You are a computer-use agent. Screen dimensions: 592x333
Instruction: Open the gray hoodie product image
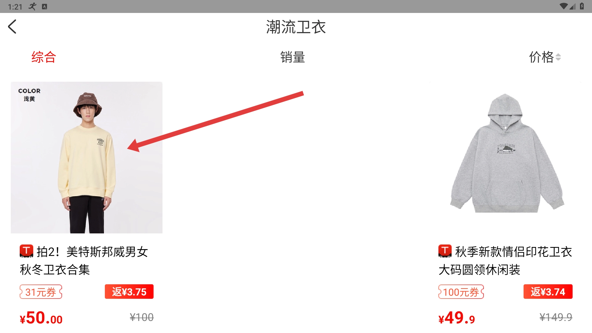(x=505, y=158)
